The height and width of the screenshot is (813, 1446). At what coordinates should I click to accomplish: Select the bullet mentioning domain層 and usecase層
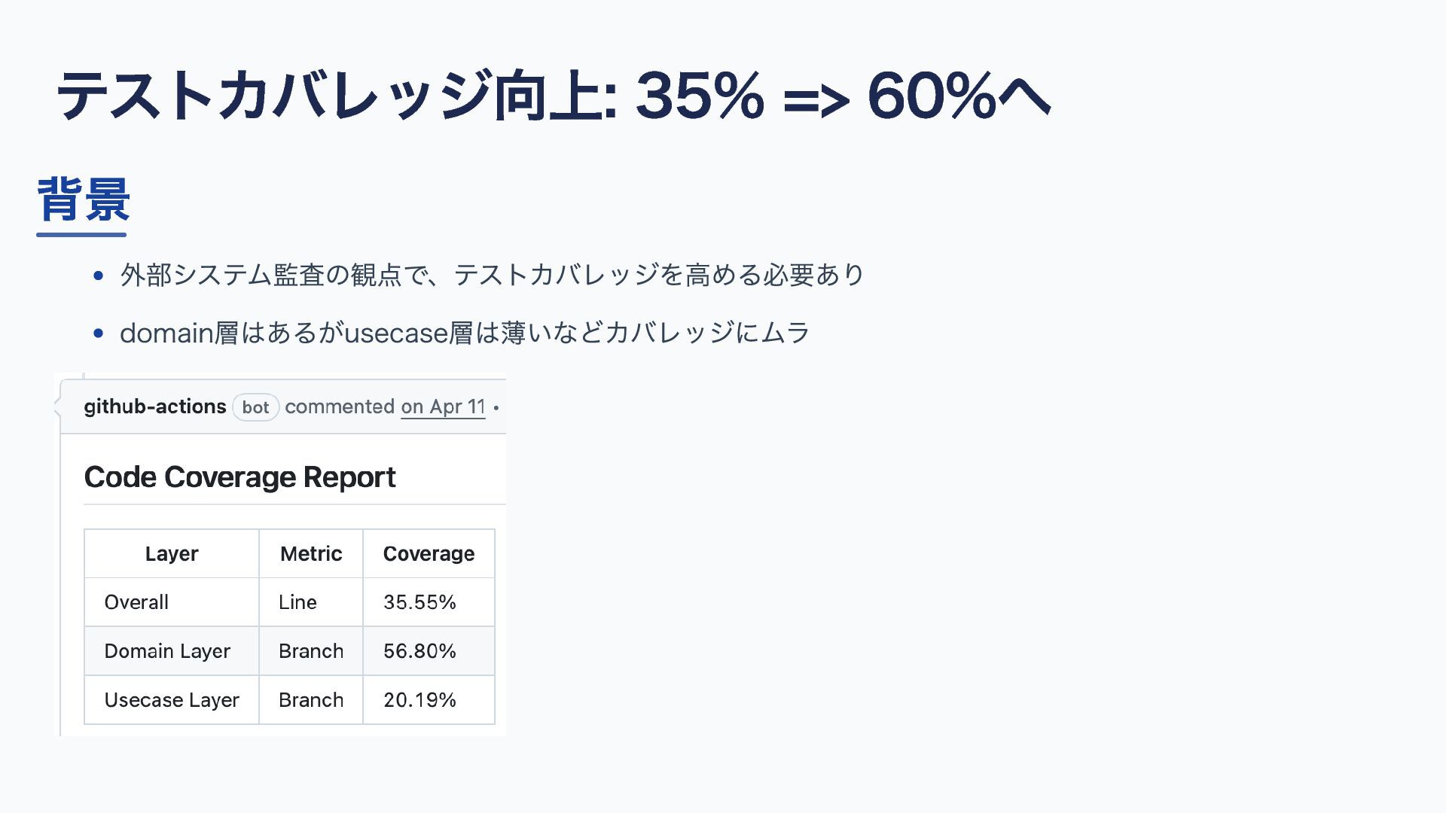[465, 333]
